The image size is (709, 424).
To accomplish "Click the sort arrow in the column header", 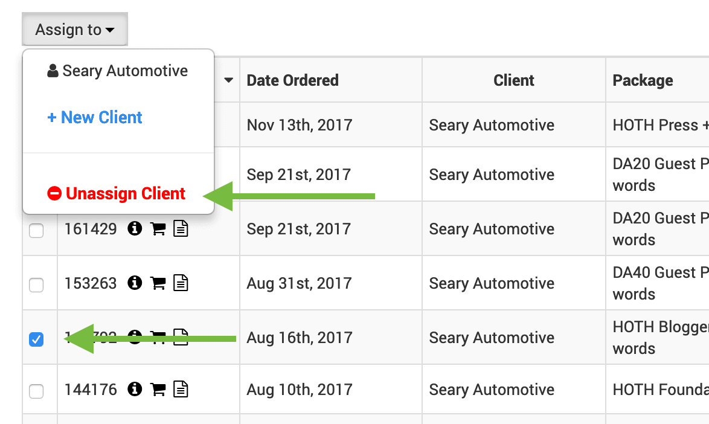I will coord(228,80).
